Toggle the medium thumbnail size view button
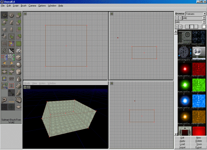This screenshot has height=150, width=207. point(192,27)
